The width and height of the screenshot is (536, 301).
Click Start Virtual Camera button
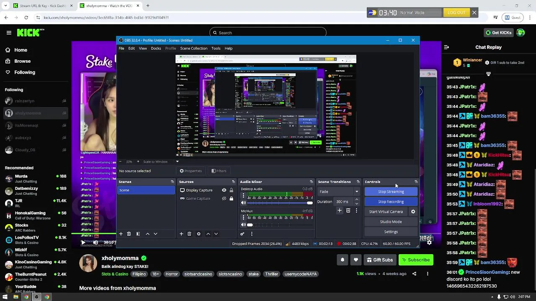[x=386, y=212]
